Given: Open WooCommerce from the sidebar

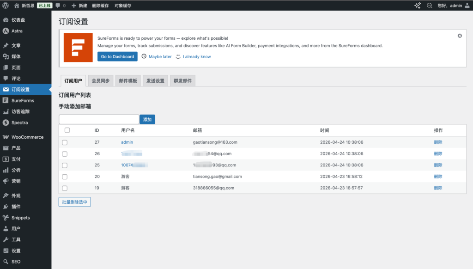Looking at the screenshot, I should (27, 137).
